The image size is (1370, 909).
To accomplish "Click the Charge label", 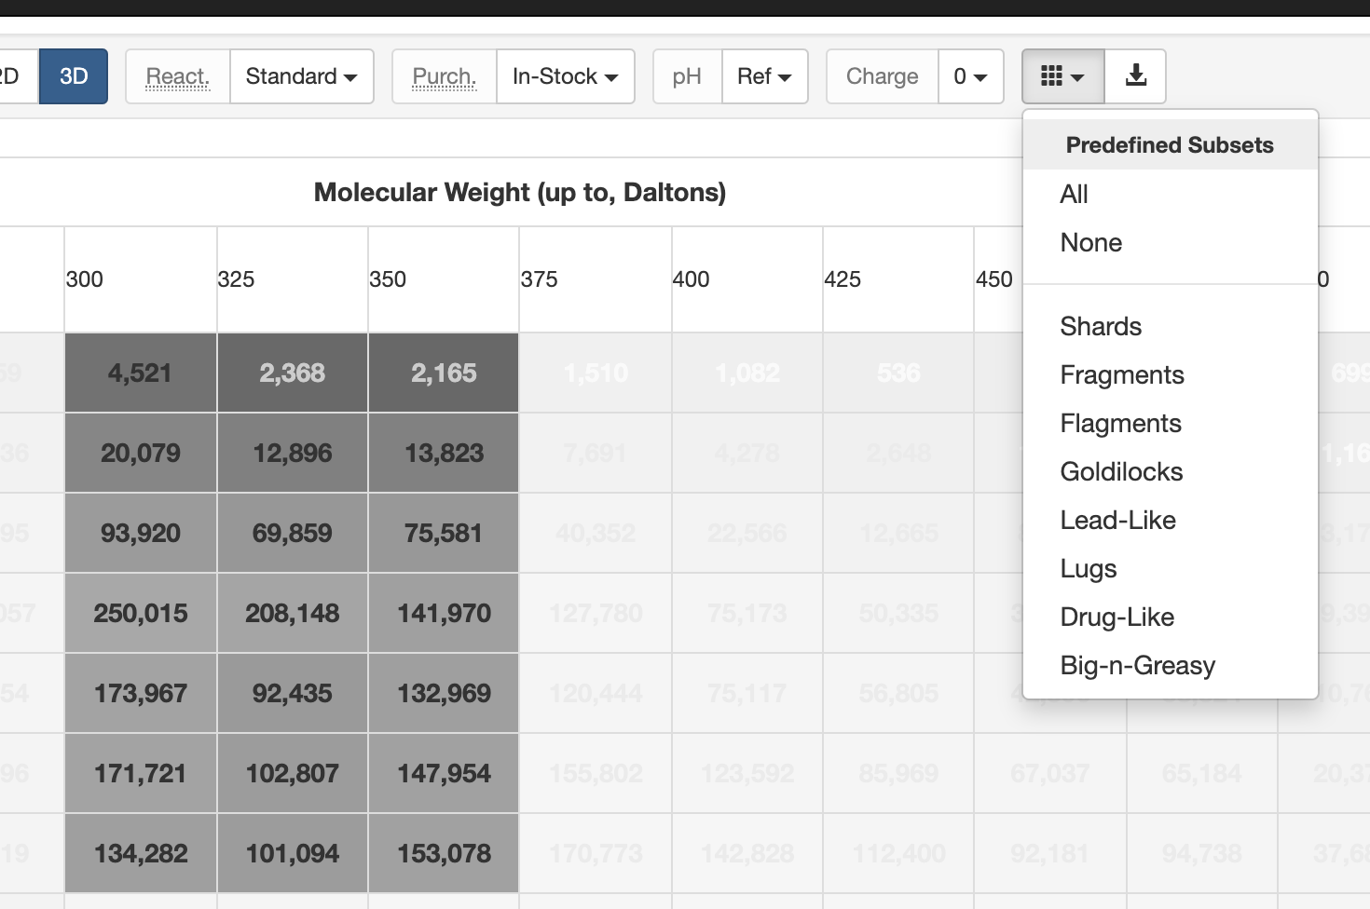I will click(x=883, y=76).
